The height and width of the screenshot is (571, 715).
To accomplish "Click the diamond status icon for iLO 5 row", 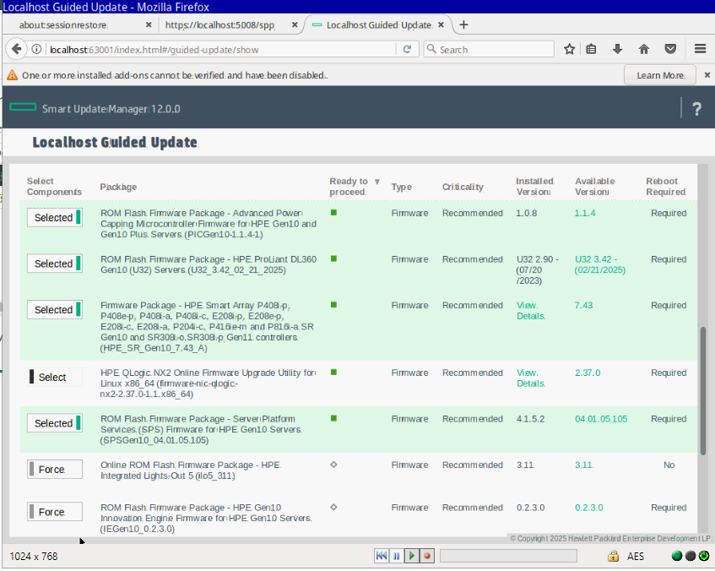I will click(x=333, y=465).
